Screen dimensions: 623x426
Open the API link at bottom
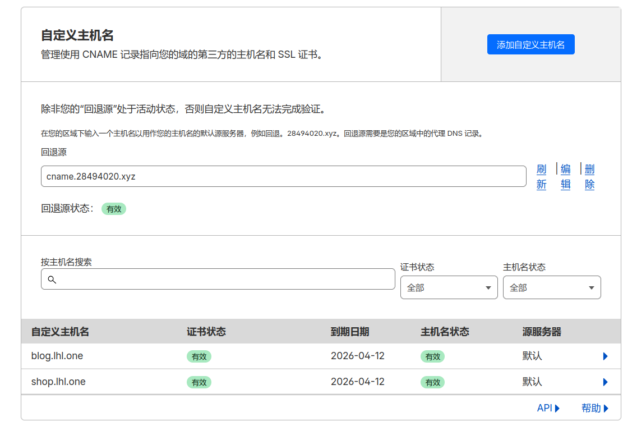click(548, 408)
